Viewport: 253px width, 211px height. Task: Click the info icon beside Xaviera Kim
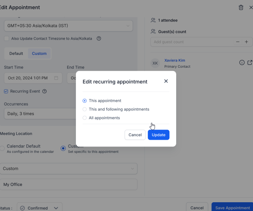click(242, 63)
